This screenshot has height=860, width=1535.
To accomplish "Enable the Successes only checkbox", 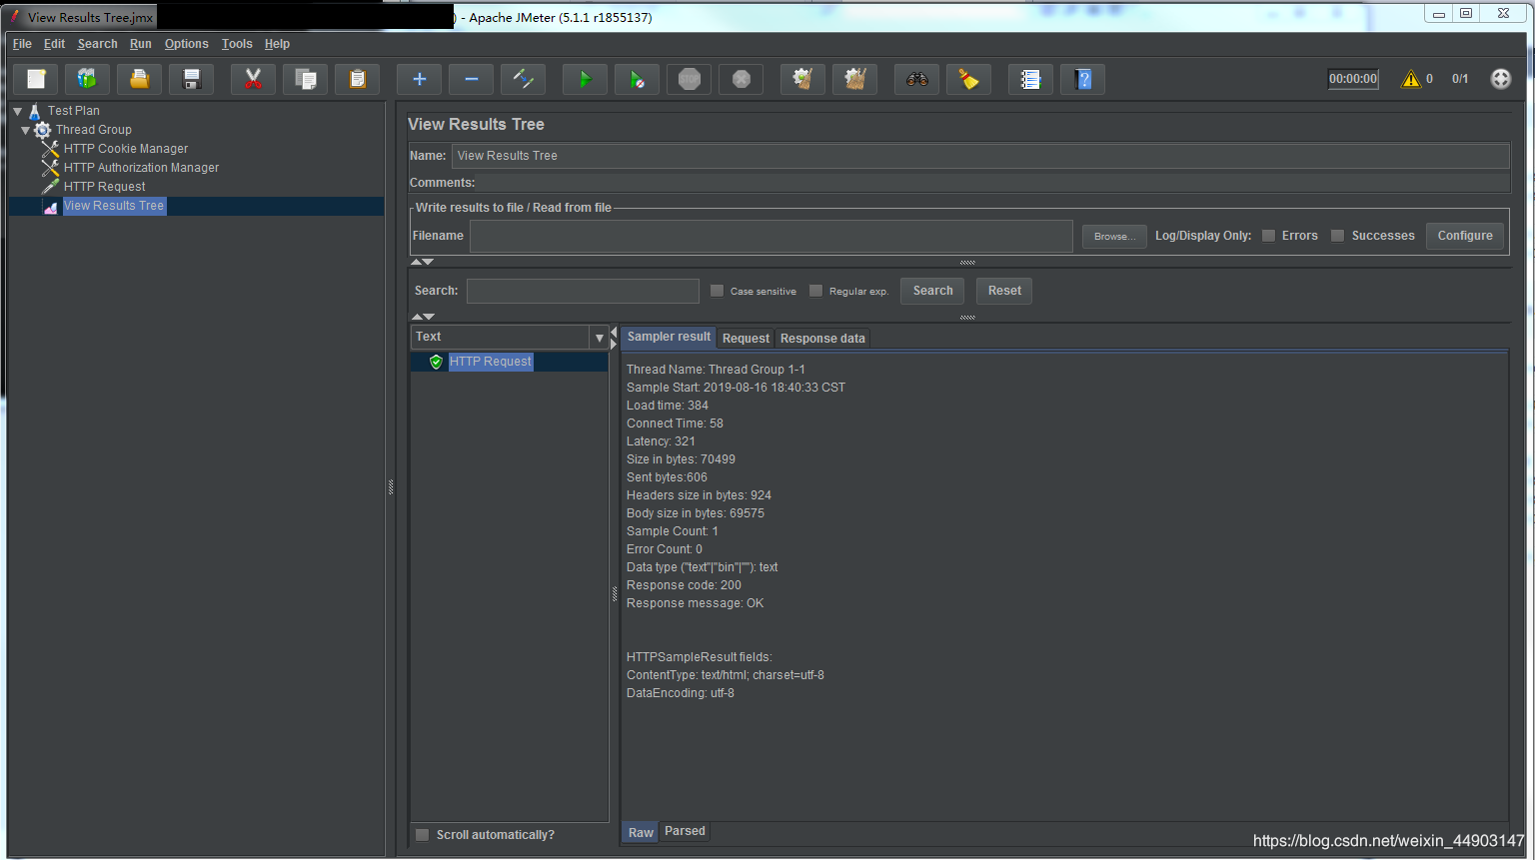I will (1337, 236).
